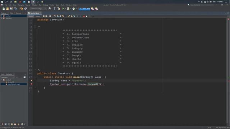230x129 pixels.
Task: Click the last icon in main toolbar
Action: [x=97, y=9]
